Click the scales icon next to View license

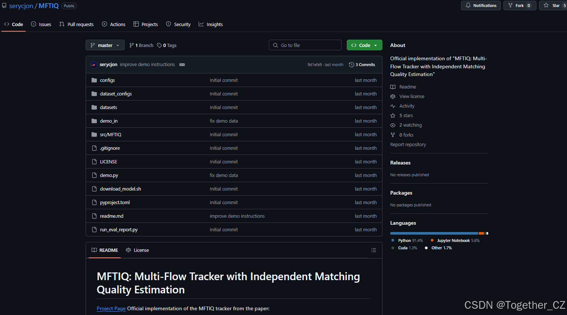pos(393,96)
